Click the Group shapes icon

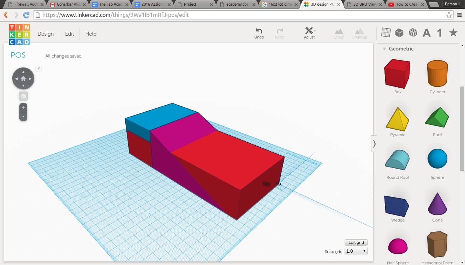339,31
